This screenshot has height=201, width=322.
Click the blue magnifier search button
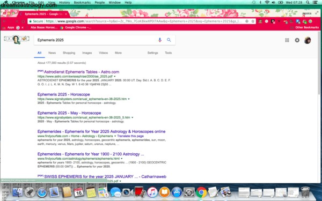pos(169,40)
